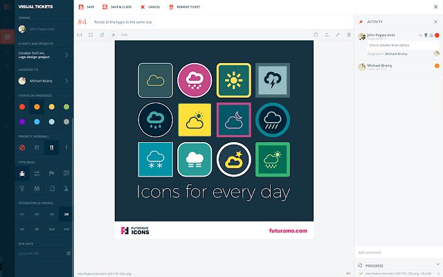The width and height of the screenshot is (443, 277).
Task: Click John Pappa owner avatar in sidebar
Action: (x=22, y=29)
